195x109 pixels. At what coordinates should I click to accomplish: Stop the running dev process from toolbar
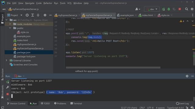[x=179, y=9]
